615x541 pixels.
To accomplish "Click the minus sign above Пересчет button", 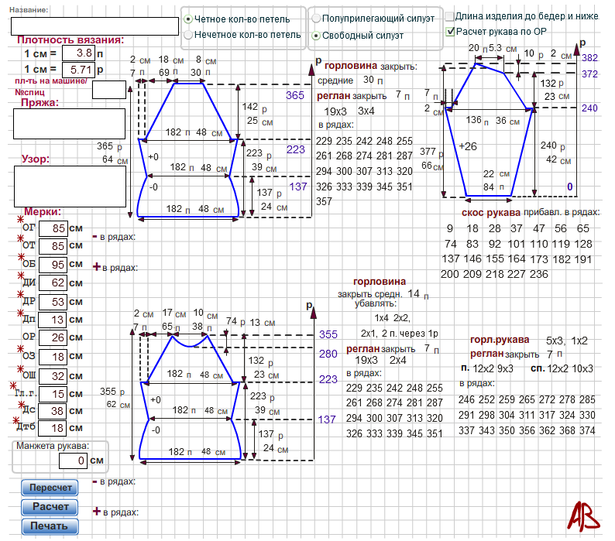I will [x=95, y=481].
